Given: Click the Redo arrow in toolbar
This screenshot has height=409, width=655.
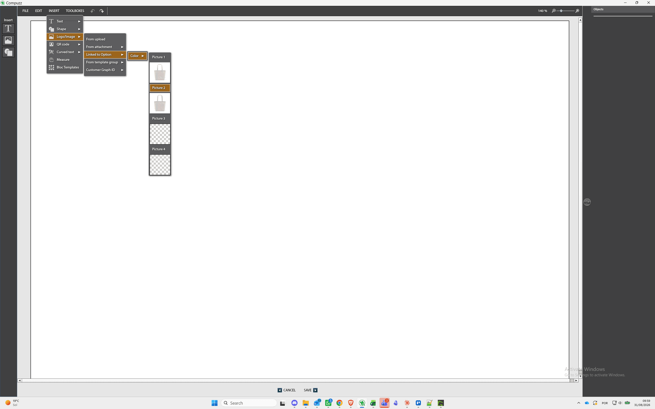Looking at the screenshot, I should [102, 11].
